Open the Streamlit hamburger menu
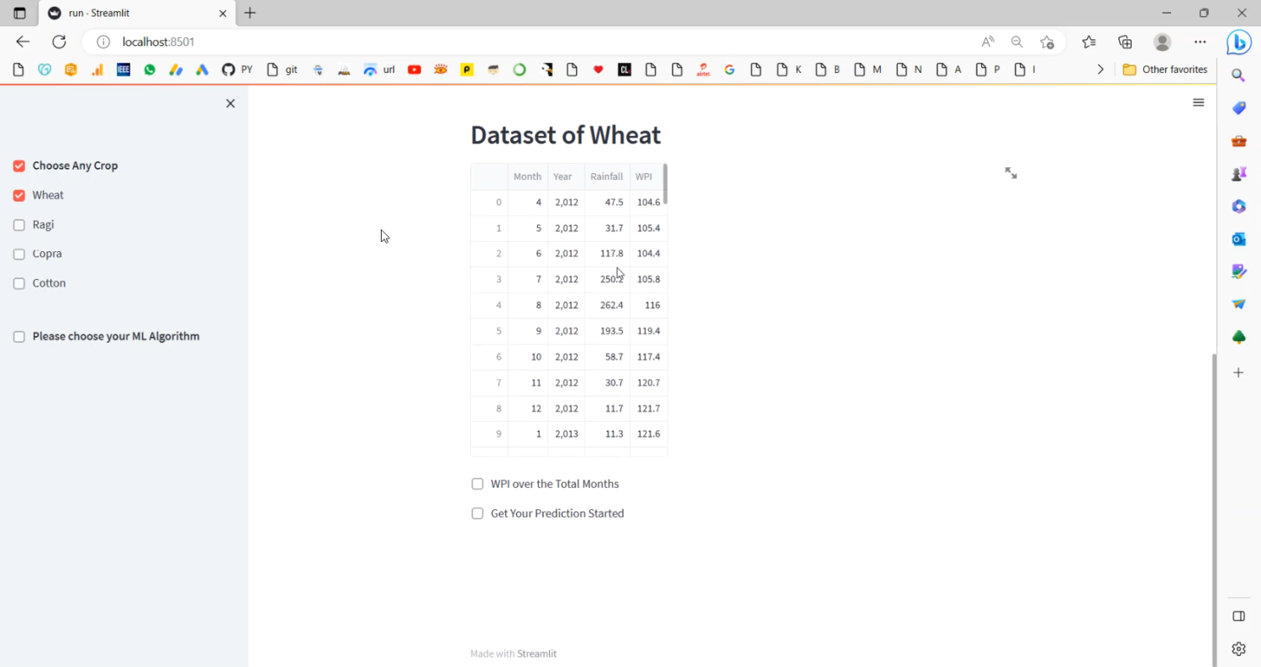This screenshot has height=667, width=1261. click(1198, 102)
